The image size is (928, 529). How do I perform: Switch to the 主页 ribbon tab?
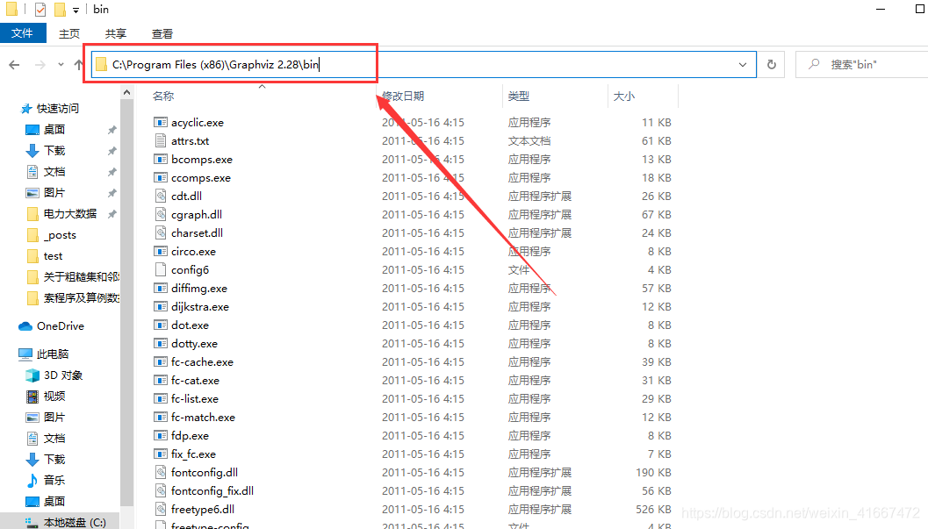(x=69, y=33)
